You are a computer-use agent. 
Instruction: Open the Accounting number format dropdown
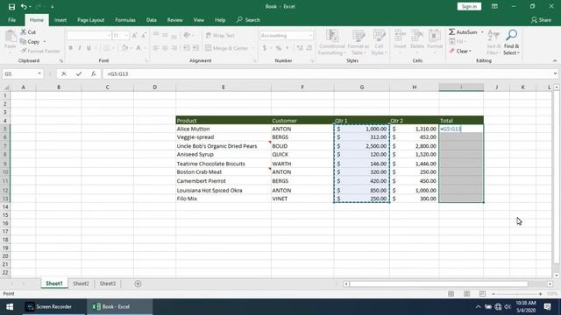pyautogui.click(x=310, y=35)
